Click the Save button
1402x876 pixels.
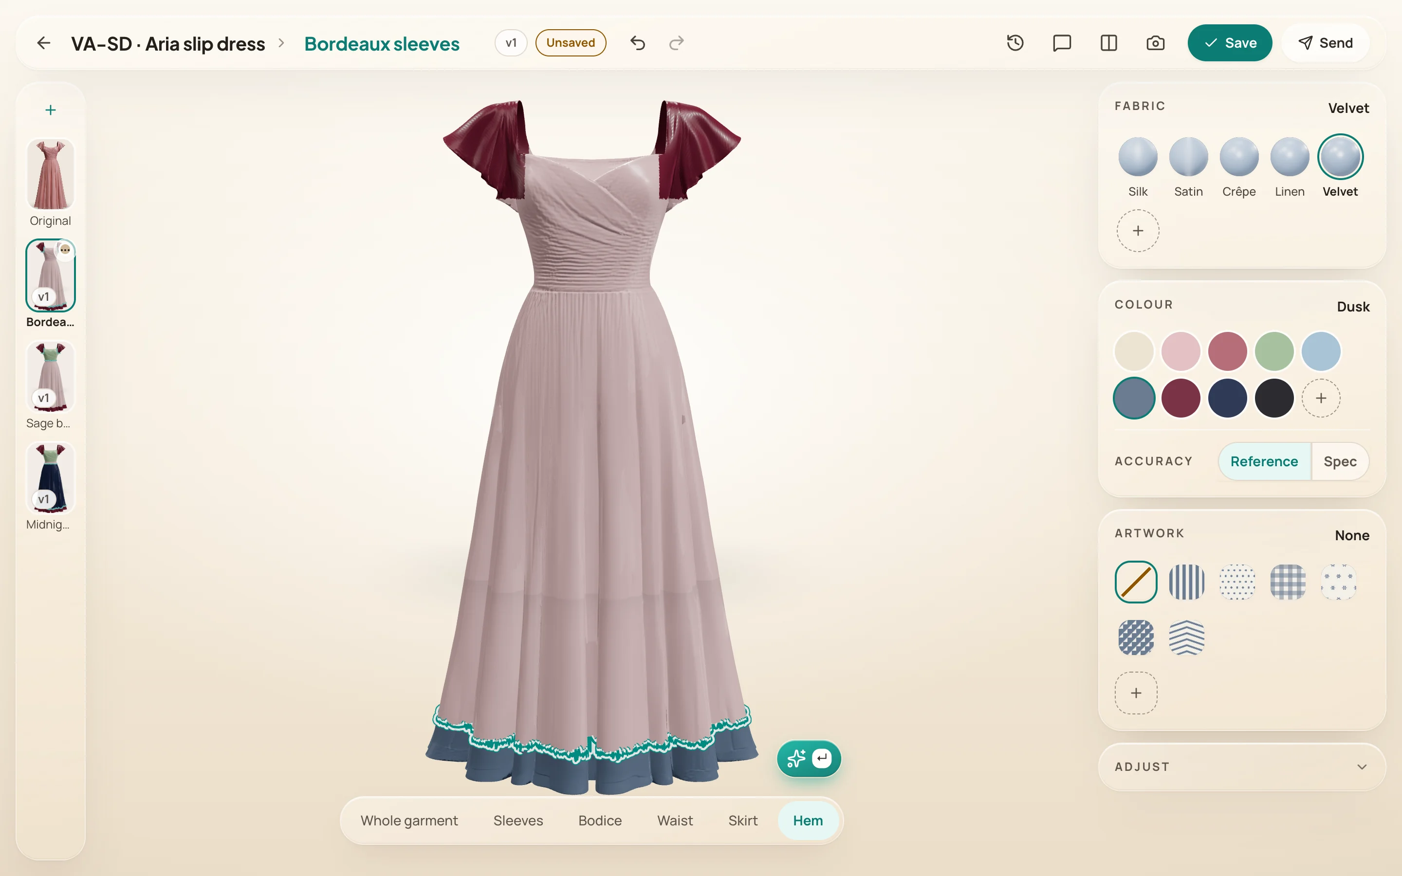point(1229,43)
